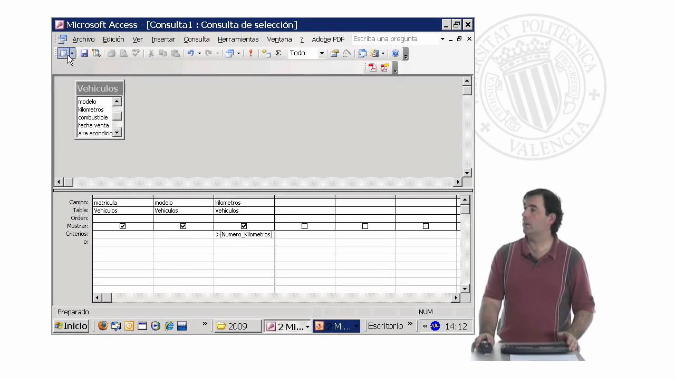Click the Show Table icon
Image resolution: width=675 pixels, height=379 pixels.
(266, 53)
